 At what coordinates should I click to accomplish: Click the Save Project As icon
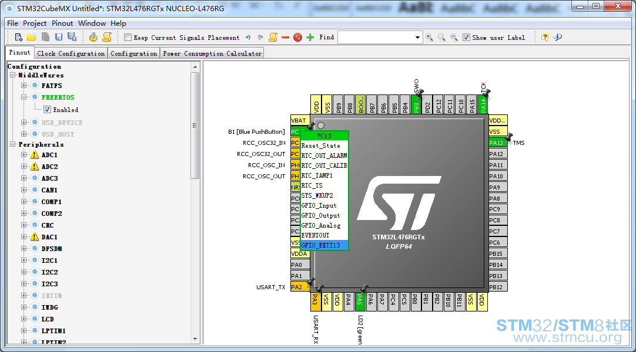[x=72, y=37]
